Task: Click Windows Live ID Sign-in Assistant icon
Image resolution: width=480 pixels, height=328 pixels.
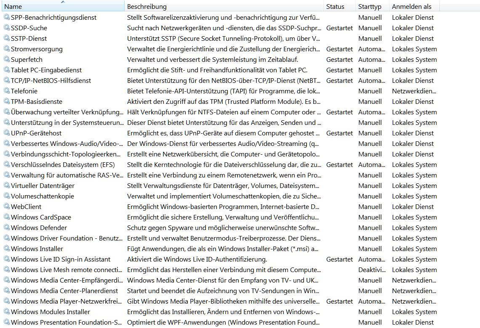Action: click(6, 259)
